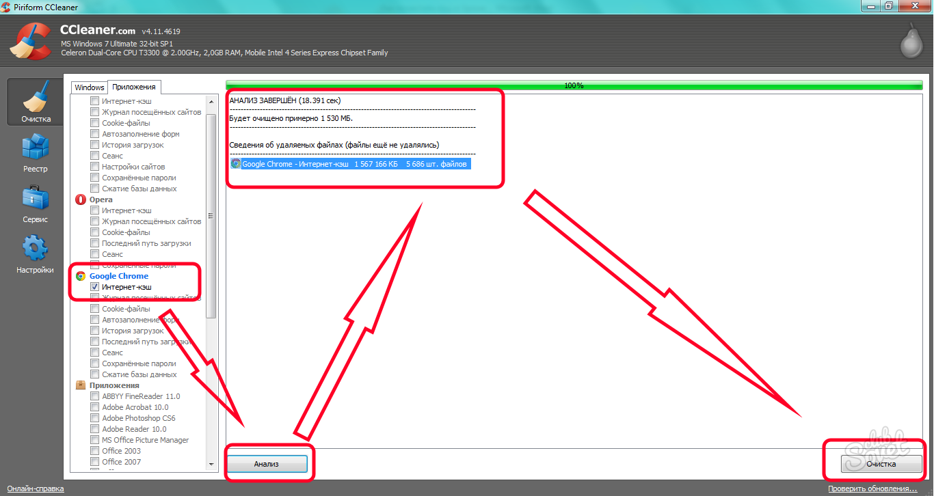Viewport: 934px width, 496px height.
Task: Select Google Chrome - Интернет-кэш result row
Action: click(350, 164)
